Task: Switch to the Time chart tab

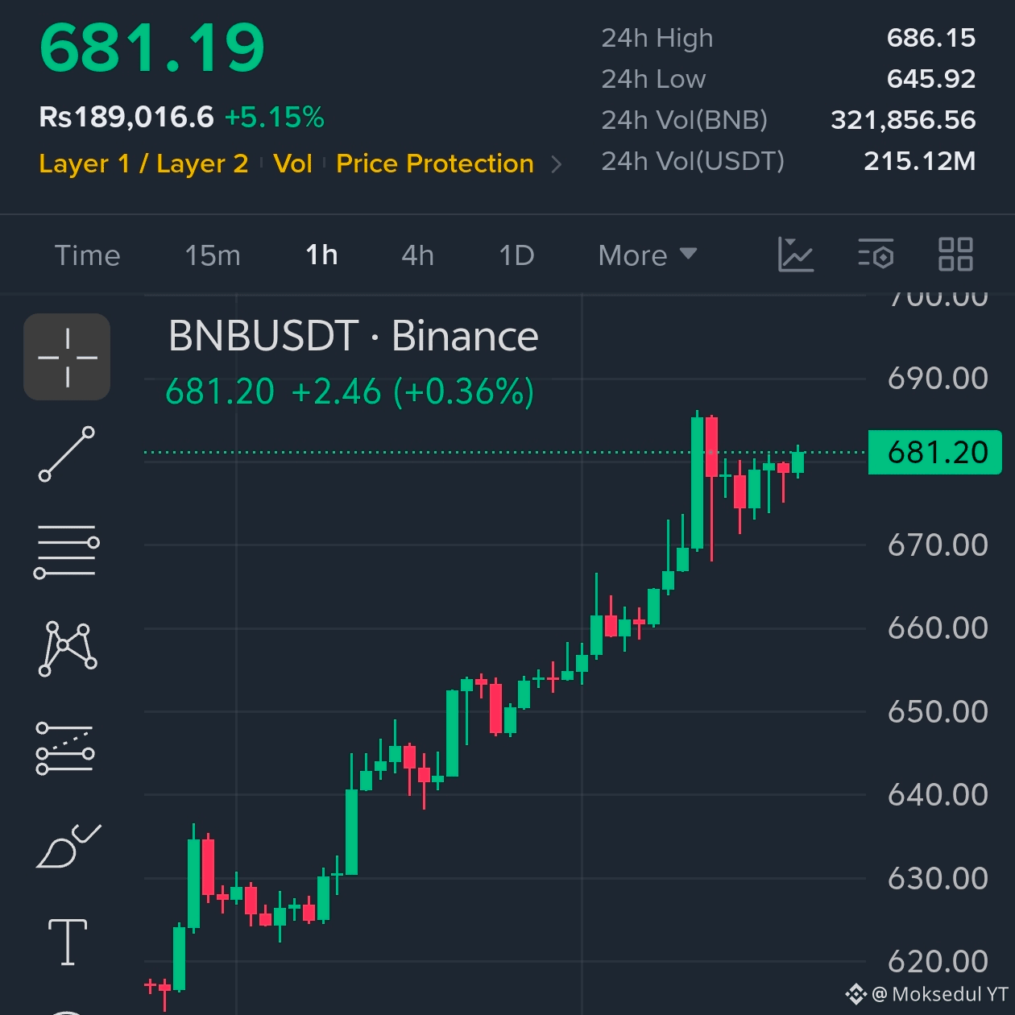Action: (87, 255)
